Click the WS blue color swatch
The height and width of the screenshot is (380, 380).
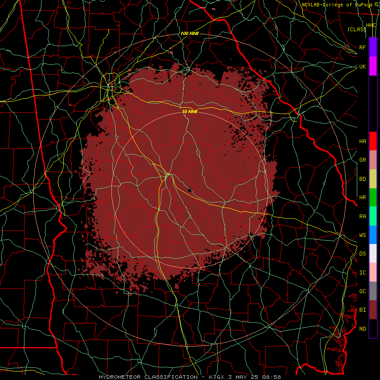373,235
